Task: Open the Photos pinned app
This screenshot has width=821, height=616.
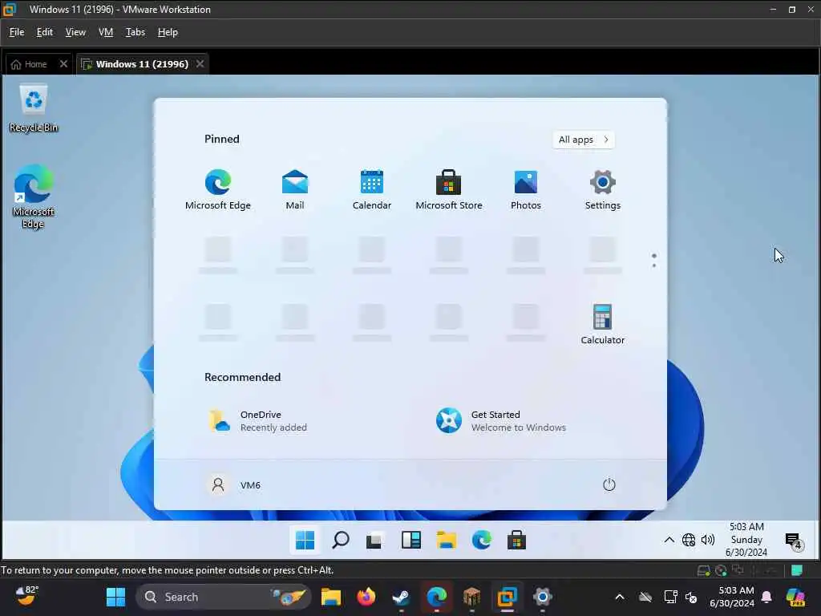Action: (x=526, y=189)
